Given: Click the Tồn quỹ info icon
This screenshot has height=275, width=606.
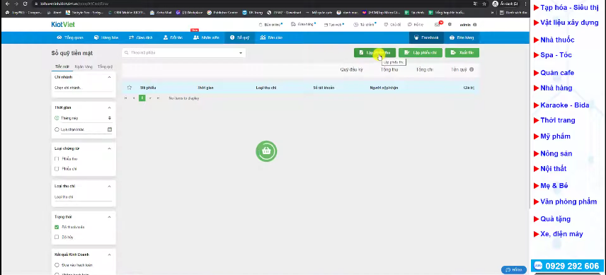Looking at the screenshot, I should pyautogui.click(x=471, y=70).
